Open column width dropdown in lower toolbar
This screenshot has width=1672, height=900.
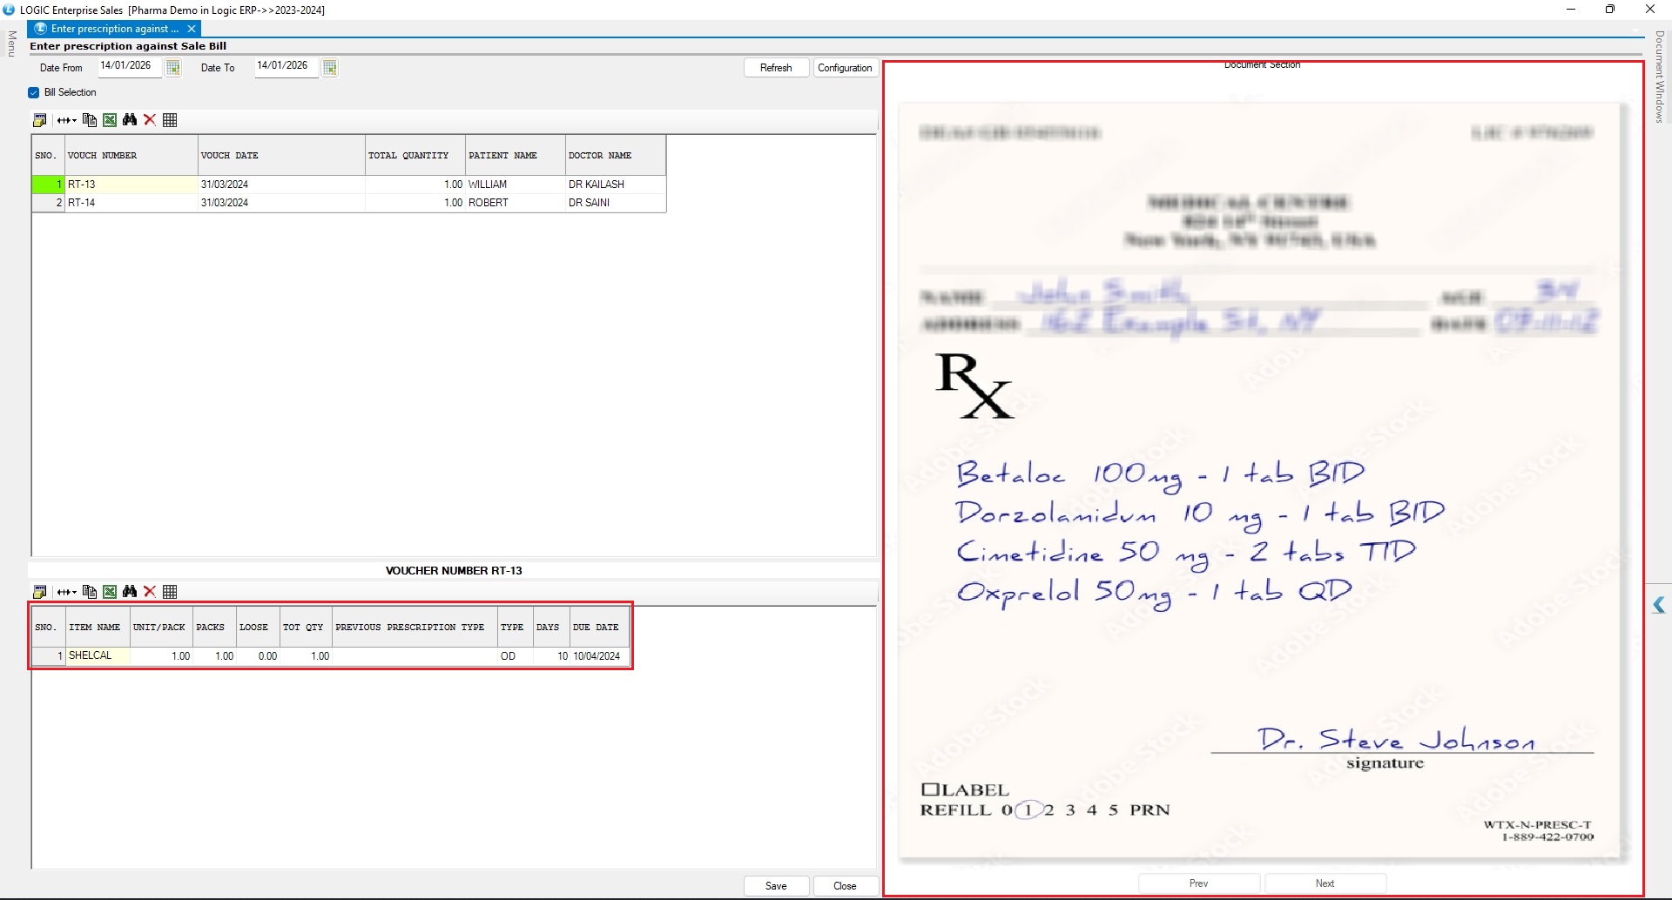(x=67, y=592)
